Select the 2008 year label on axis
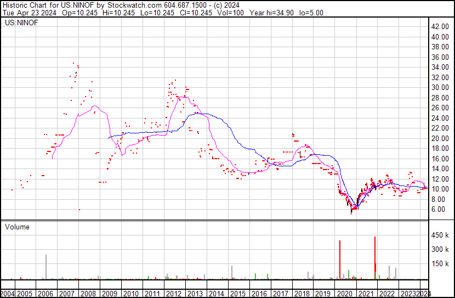Screen dimensions: 455x298 (x=89, y=294)
